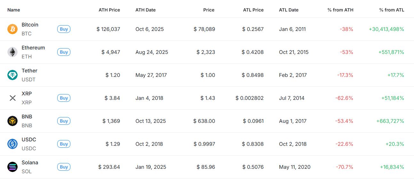Click the XRP logo icon
414x179 pixels.
click(x=12, y=98)
